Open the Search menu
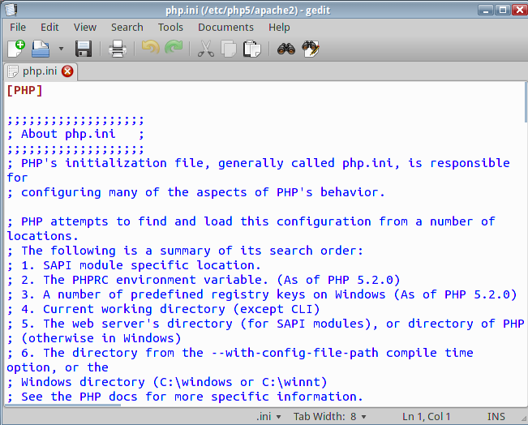This screenshot has width=528, height=425. (x=127, y=28)
